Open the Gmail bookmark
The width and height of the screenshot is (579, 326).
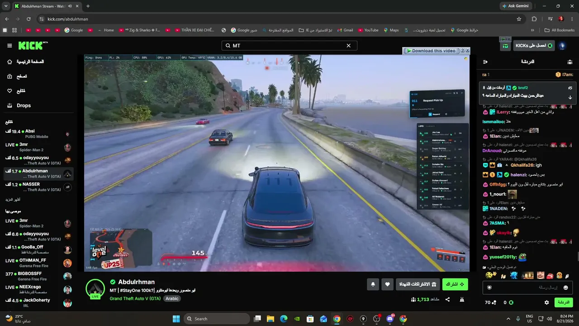(x=345, y=30)
